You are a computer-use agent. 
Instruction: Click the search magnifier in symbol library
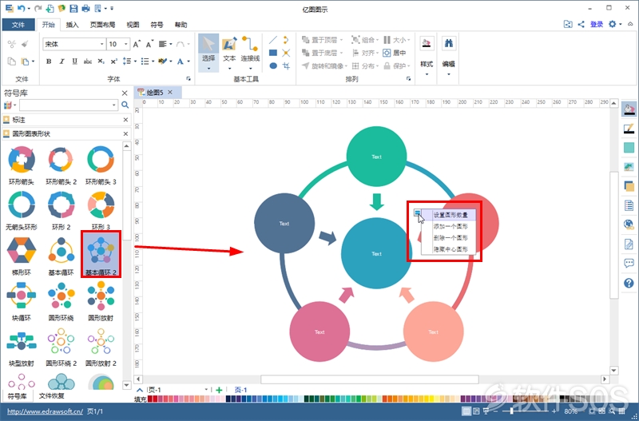(125, 105)
